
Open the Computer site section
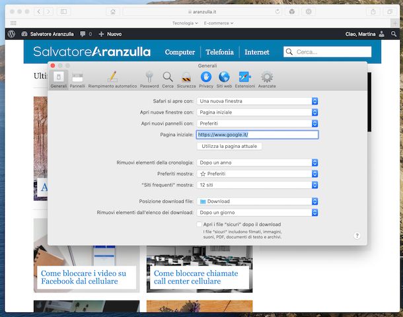pyautogui.click(x=180, y=52)
